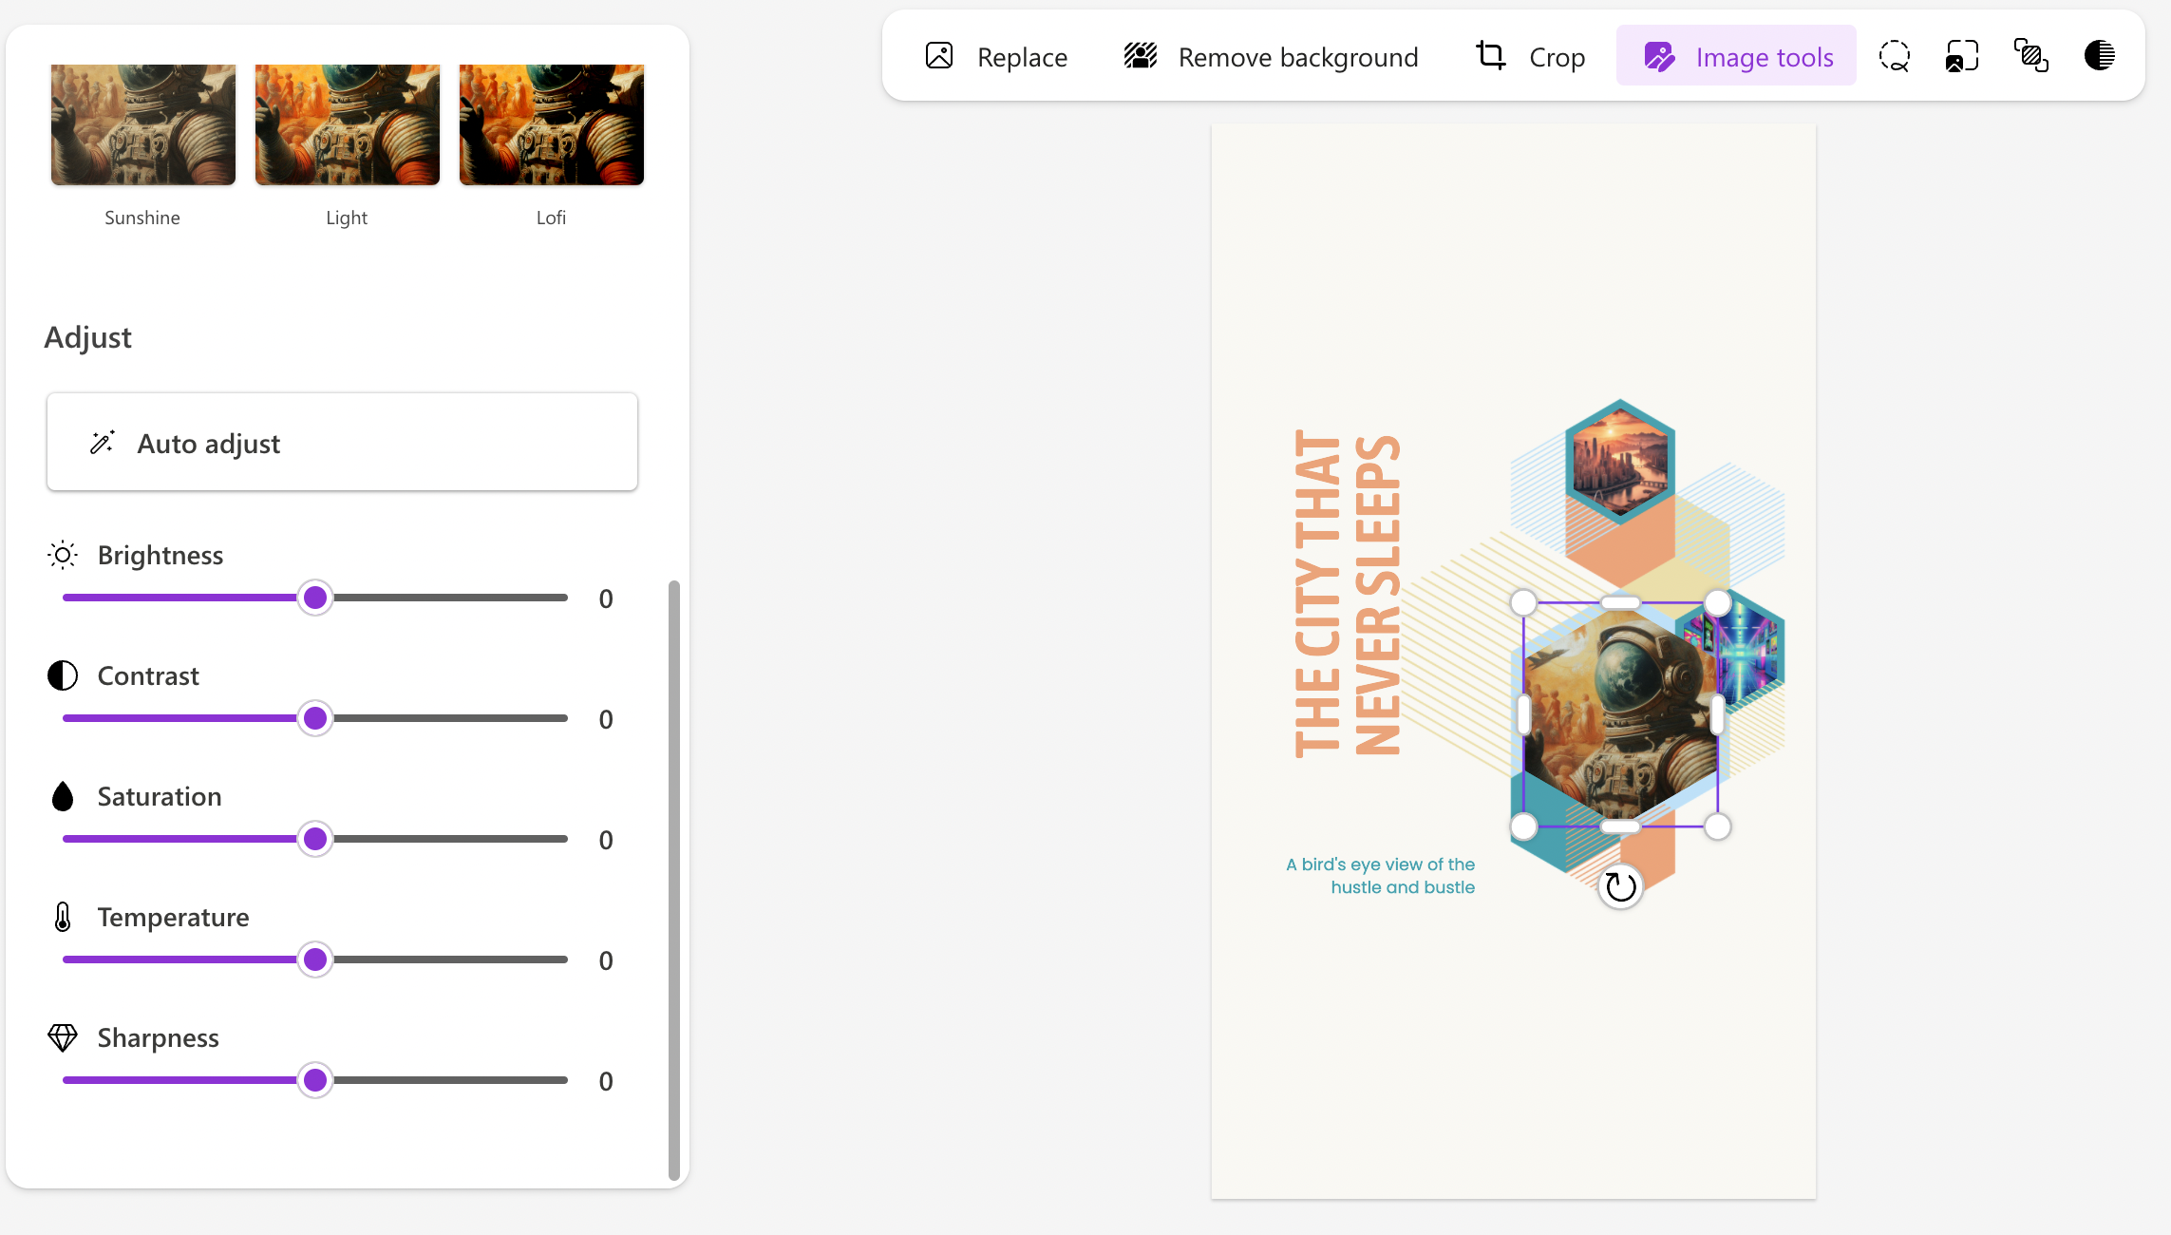This screenshot has width=2171, height=1235.
Task: Apply the Light filter thumbnail
Action: (348, 124)
